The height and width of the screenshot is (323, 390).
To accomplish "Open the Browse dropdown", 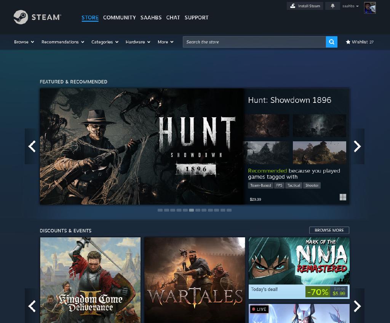I will pos(24,42).
